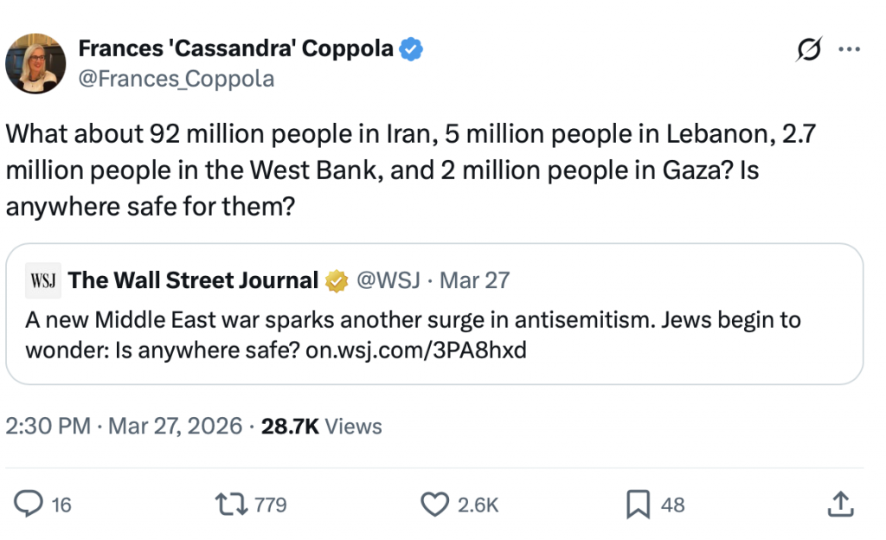This screenshot has height=540, width=886.
Task: Click the @WSJ handle in quoted tweet
Action: click(388, 280)
